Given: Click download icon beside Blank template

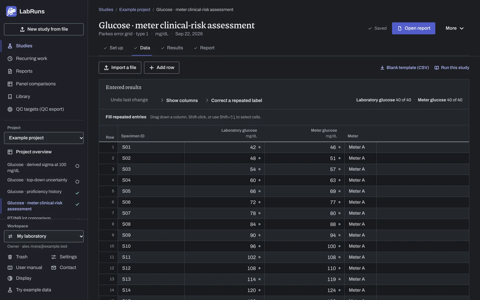Looking at the screenshot, I should (x=382, y=68).
